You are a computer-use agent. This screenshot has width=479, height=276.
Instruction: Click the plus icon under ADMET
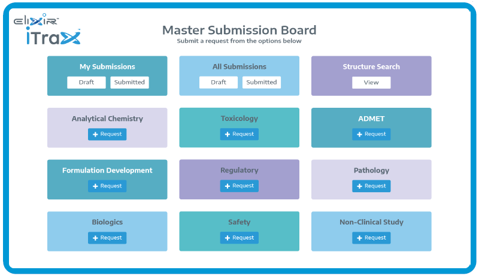pyautogui.click(x=359, y=135)
